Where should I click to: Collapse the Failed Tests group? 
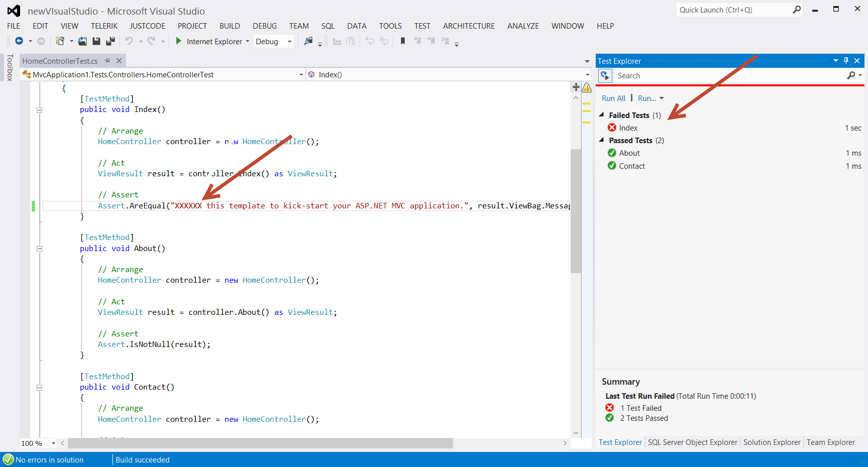[601, 114]
